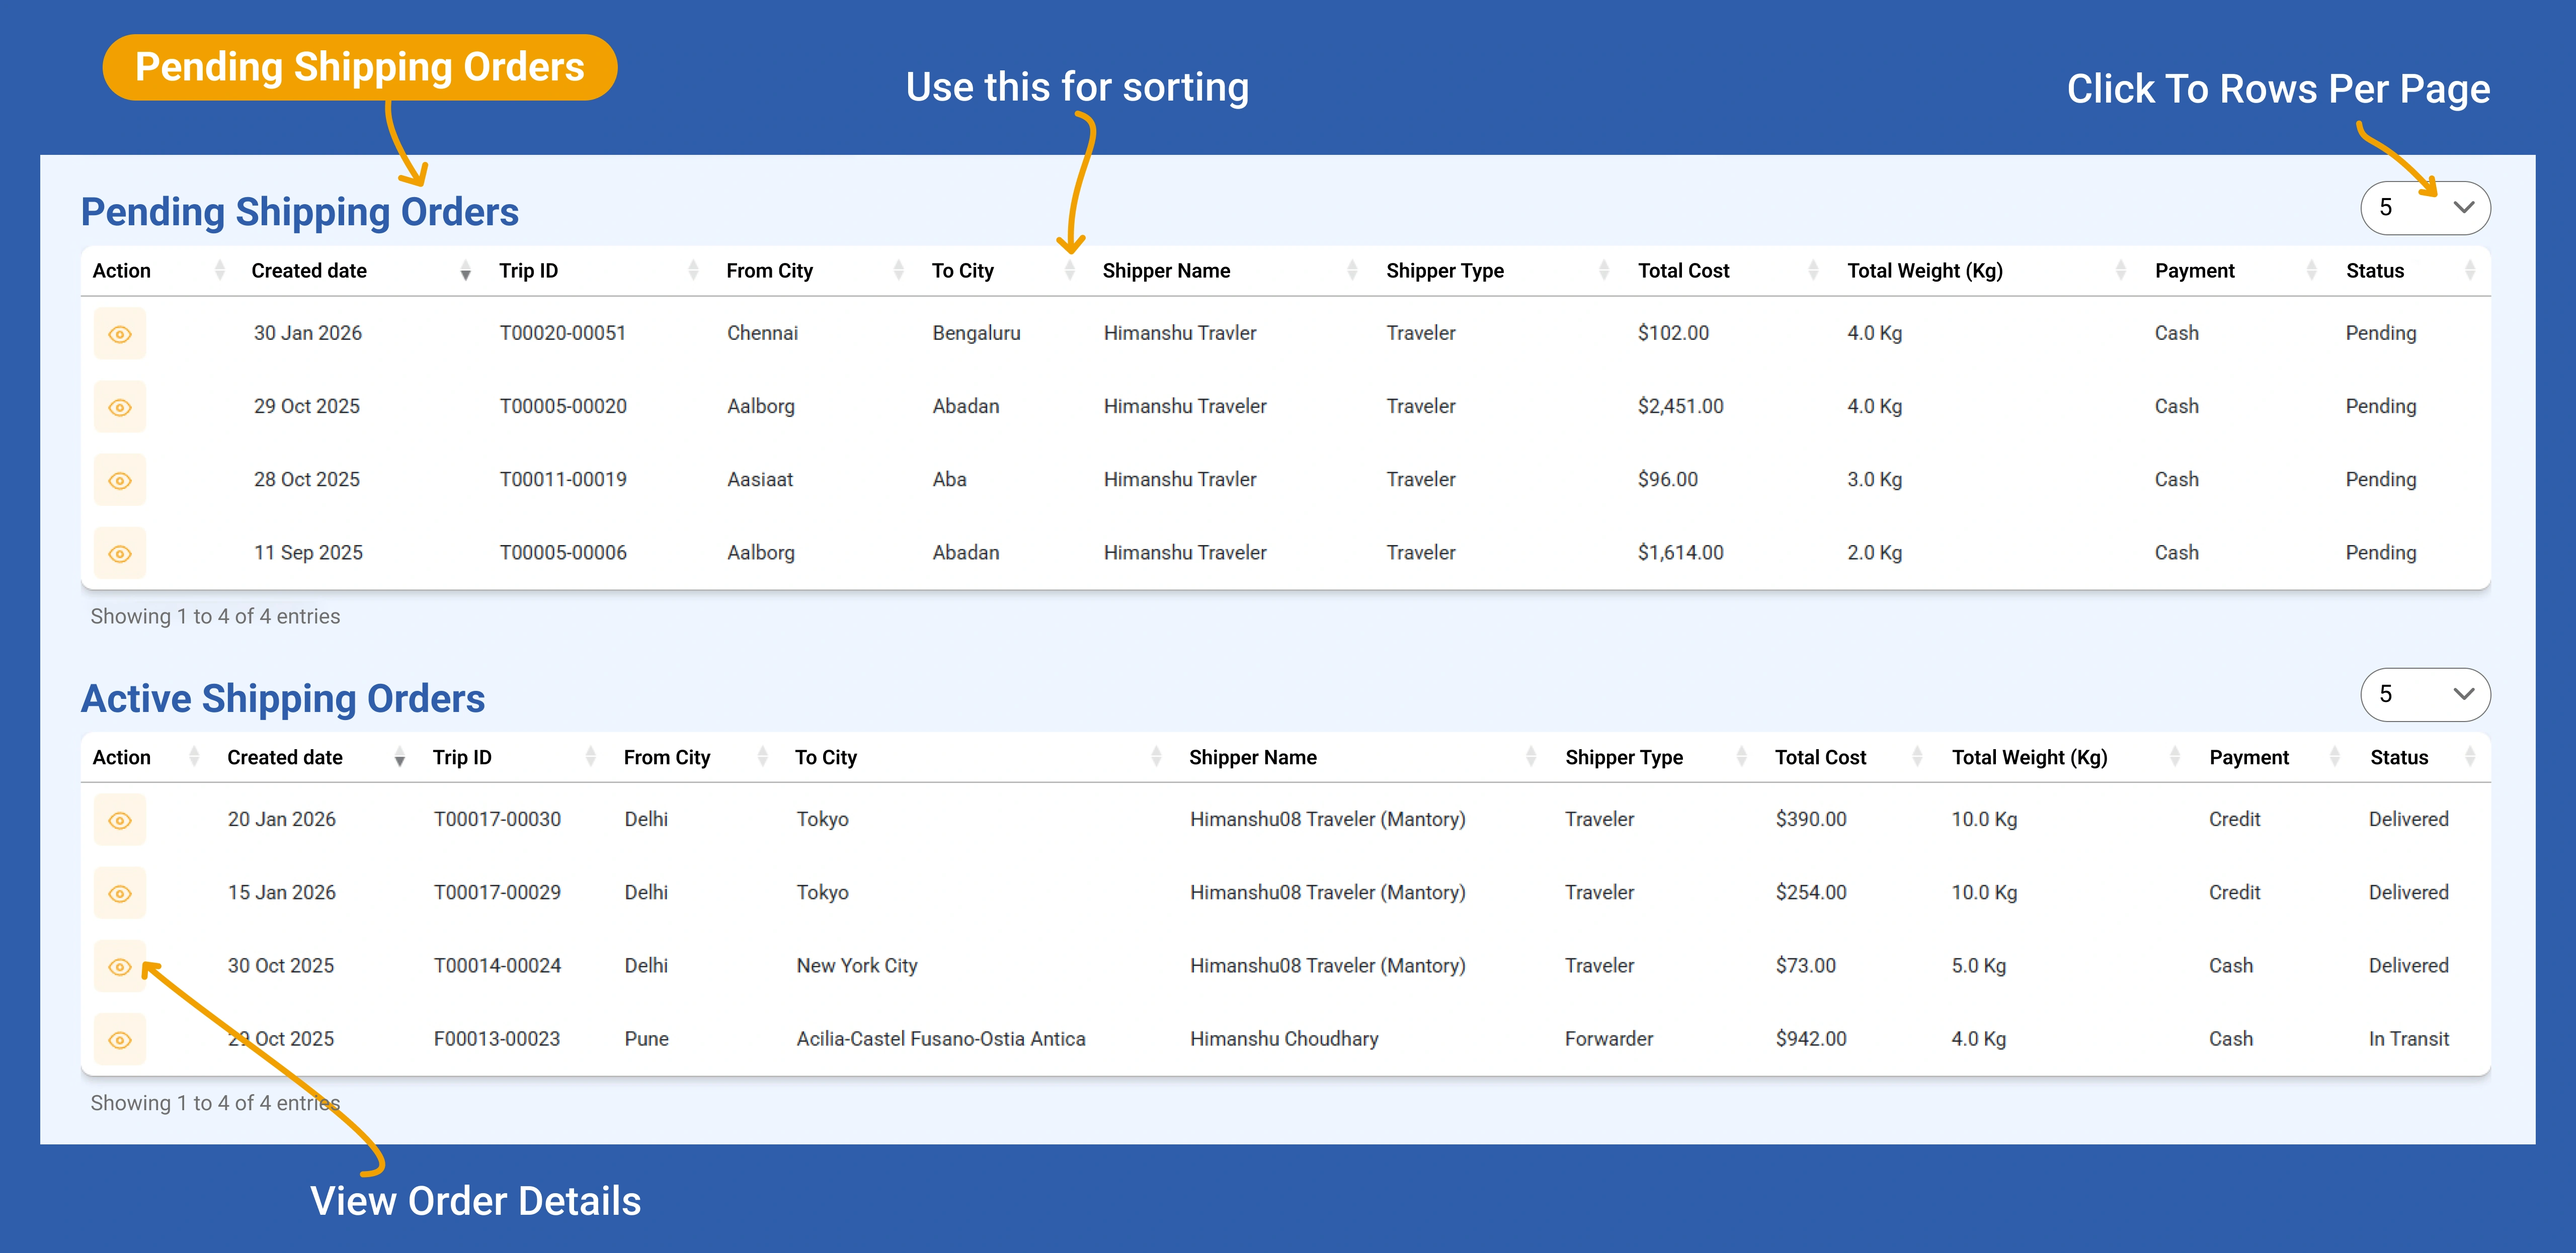
Task: Click the $390.00 total cost cell
Action: click(1811, 820)
